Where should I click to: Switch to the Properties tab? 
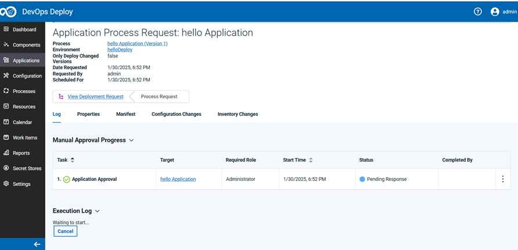coord(88,115)
